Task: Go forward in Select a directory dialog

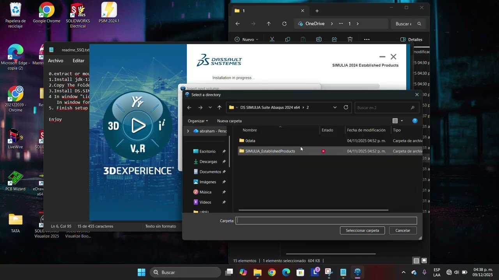Action: (x=200, y=108)
